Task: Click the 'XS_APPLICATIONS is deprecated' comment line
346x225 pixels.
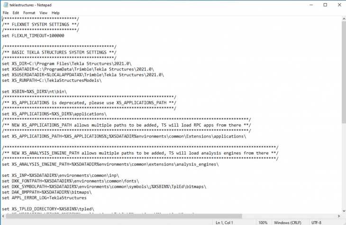Action: click(x=89, y=103)
